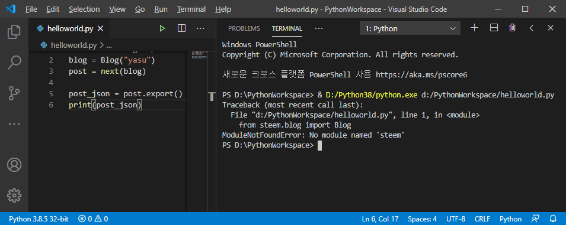Image resolution: width=566 pixels, height=225 pixels.
Task: Change file encoding UTF-8
Action: (x=456, y=219)
